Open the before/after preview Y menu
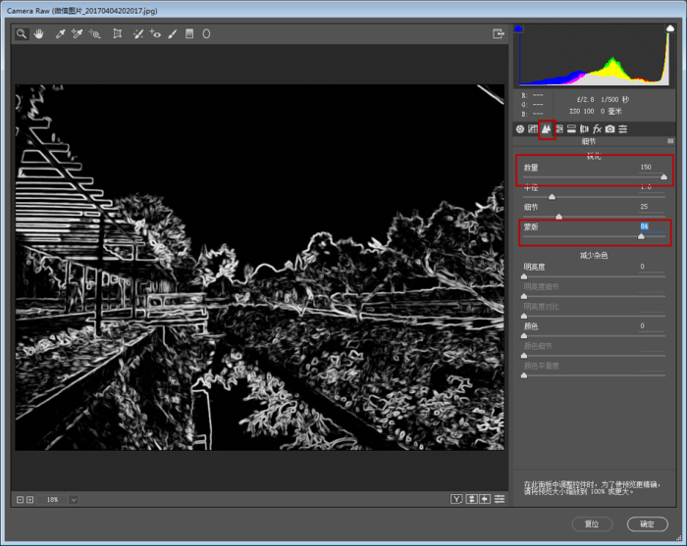The width and height of the screenshot is (687, 546). [x=456, y=500]
